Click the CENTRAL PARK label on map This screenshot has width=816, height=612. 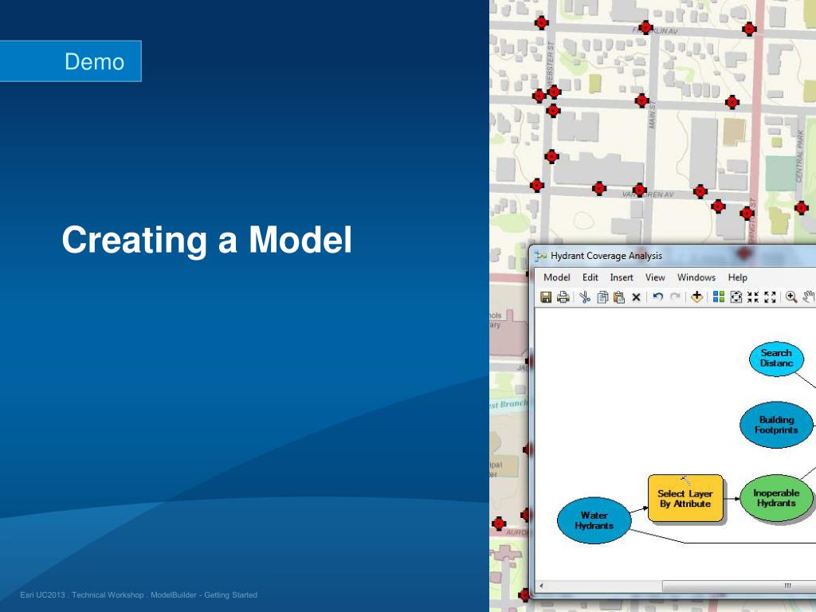point(800,155)
